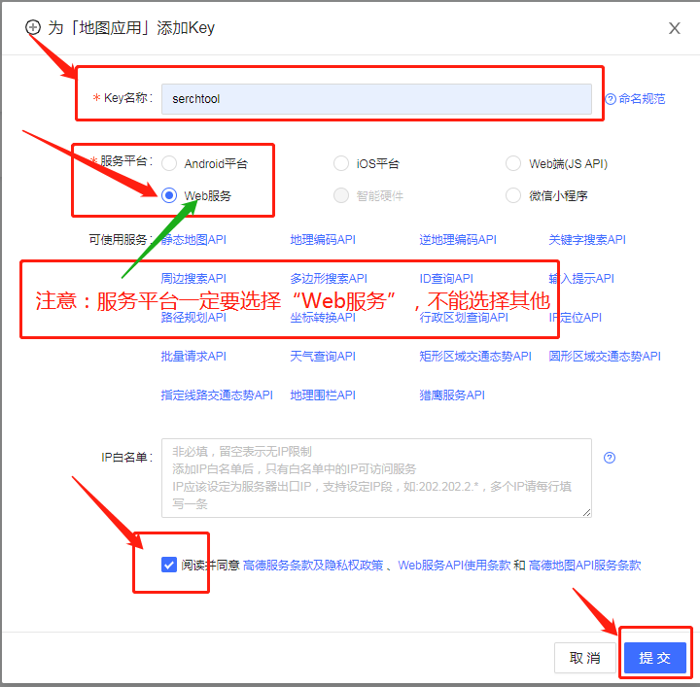Open the 高德地图API服务条款 link
This screenshot has width=700, height=687.
click(x=584, y=566)
